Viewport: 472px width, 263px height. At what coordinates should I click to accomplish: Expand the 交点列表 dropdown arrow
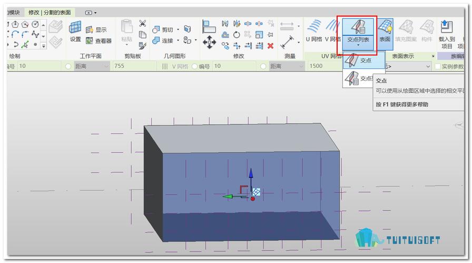point(358,45)
